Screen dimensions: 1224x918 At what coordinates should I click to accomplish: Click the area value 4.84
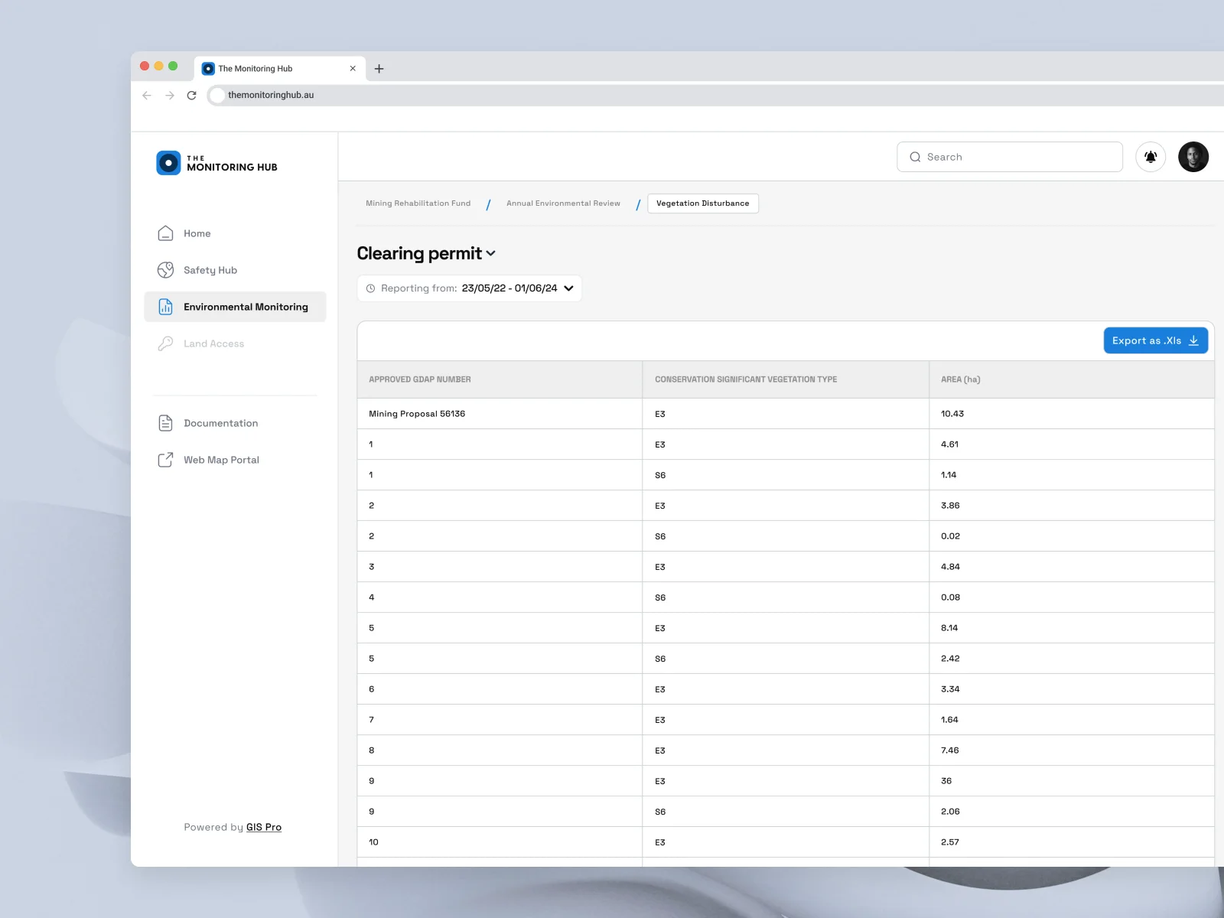(950, 567)
